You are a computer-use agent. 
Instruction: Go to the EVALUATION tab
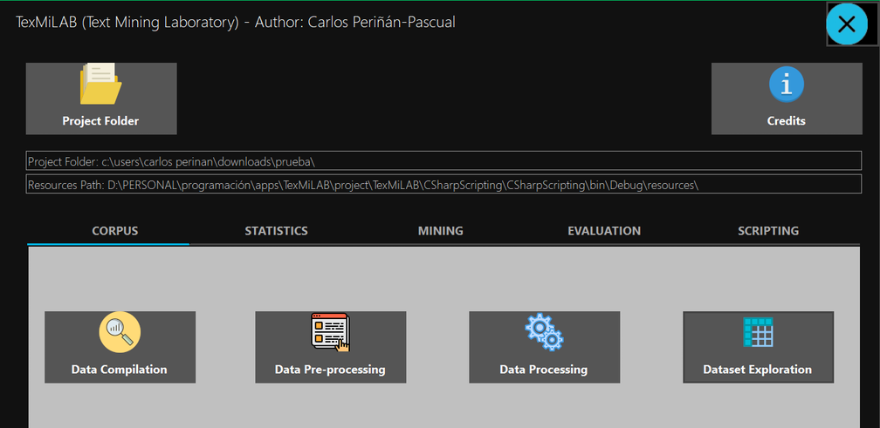[604, 231]
